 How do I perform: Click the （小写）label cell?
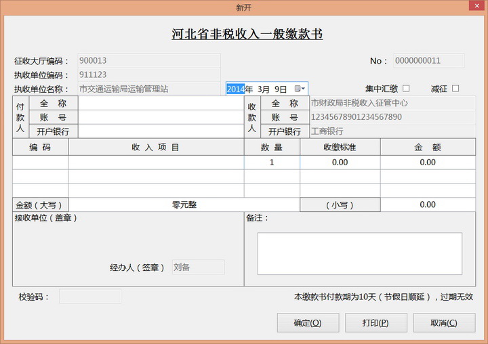pos(340,205)
